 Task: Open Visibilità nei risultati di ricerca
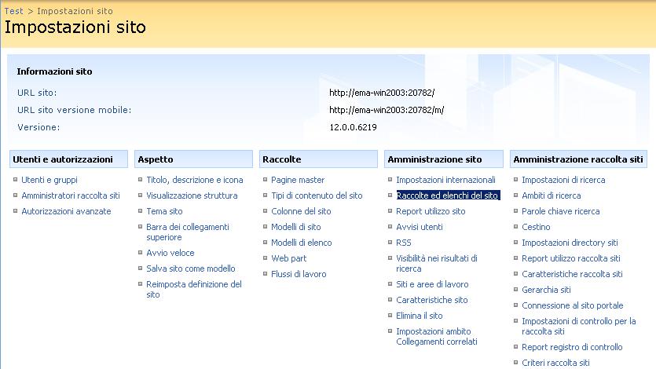tap(437, 263)
